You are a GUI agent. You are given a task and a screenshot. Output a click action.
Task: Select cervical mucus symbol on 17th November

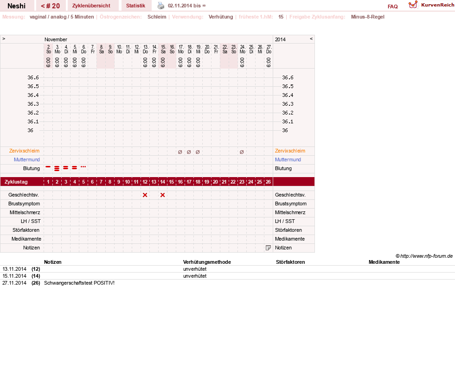pyautogui.click(x=180, y=152)
